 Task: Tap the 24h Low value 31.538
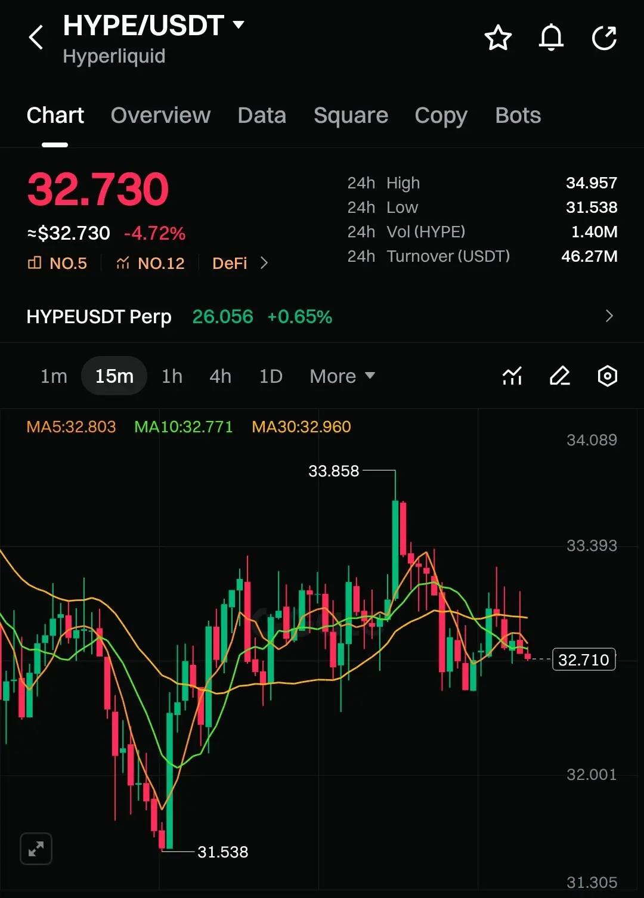592,208
